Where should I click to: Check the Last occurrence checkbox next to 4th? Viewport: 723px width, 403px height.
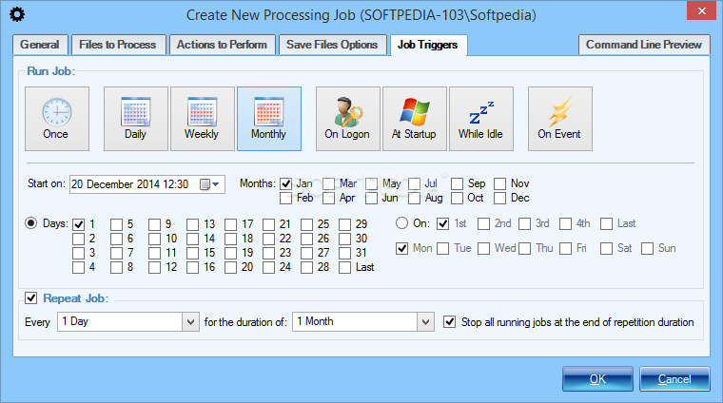pyautogui.click(x=606, y=224)
